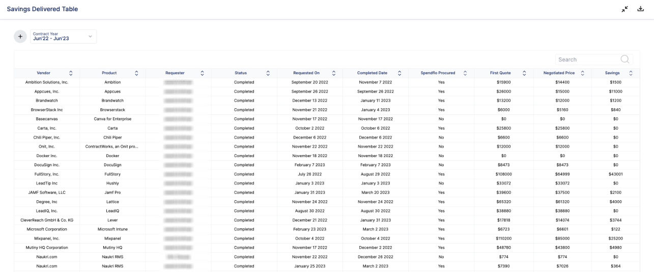Image resolution: width=654 pixels, height=272 pixels.
Task: Collapse the table with the minimize arrows icon
Action: (x=625, y=9)
